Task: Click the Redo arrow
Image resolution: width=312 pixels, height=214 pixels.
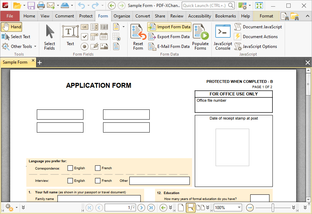Action: pos(95,6)
